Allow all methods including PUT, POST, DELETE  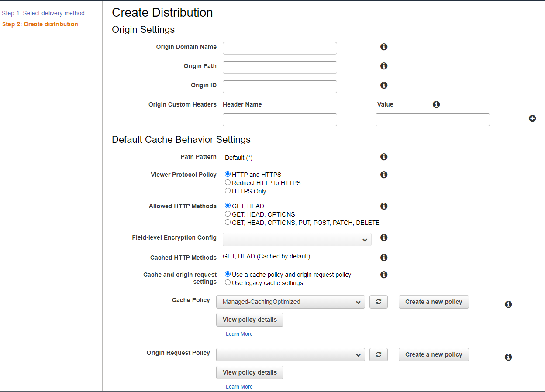(x=228, y=222)
